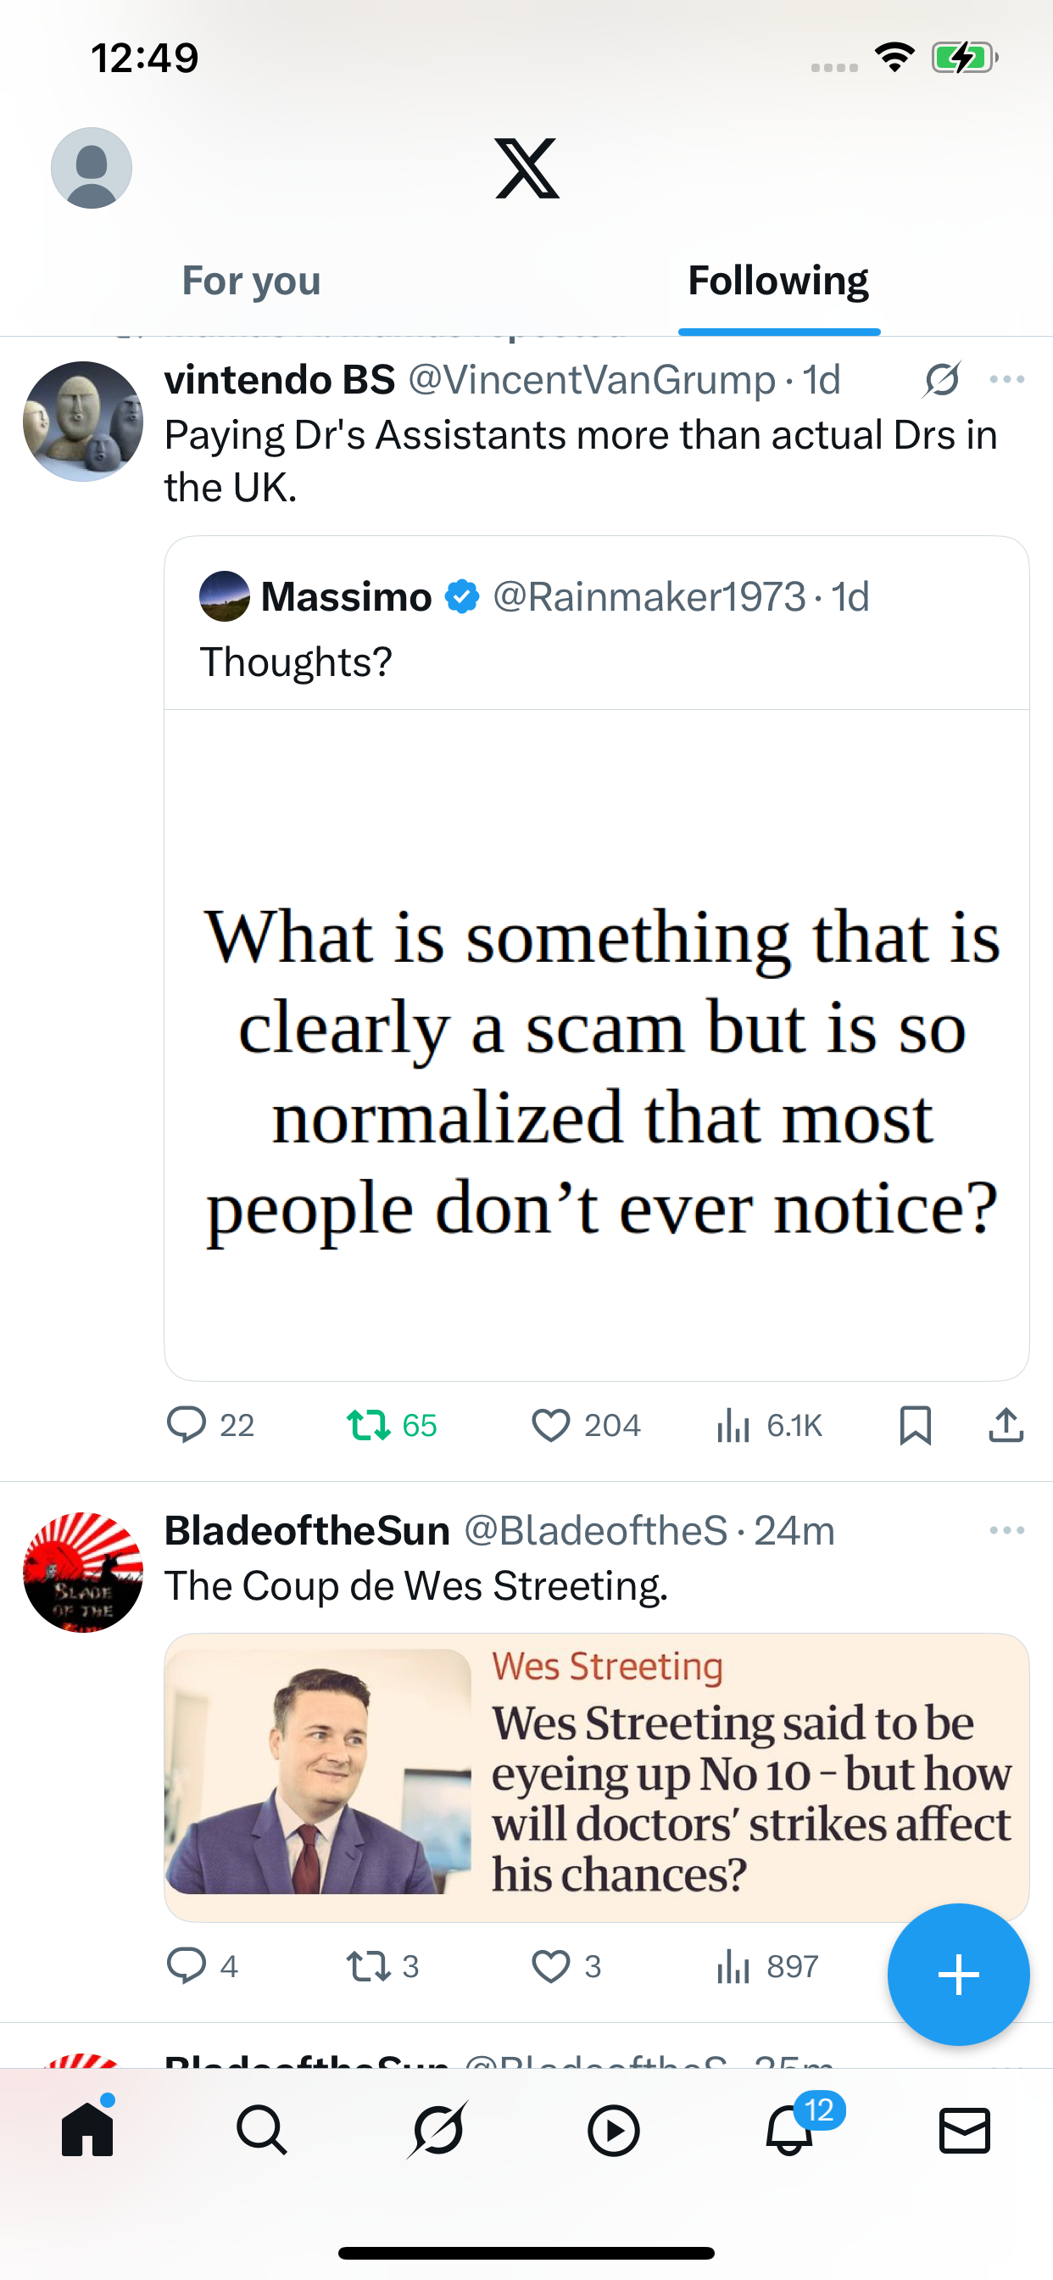This screenshot has width=1053, height=2280.
Task: Switch to the For you tab
Action: click(251, 282)
